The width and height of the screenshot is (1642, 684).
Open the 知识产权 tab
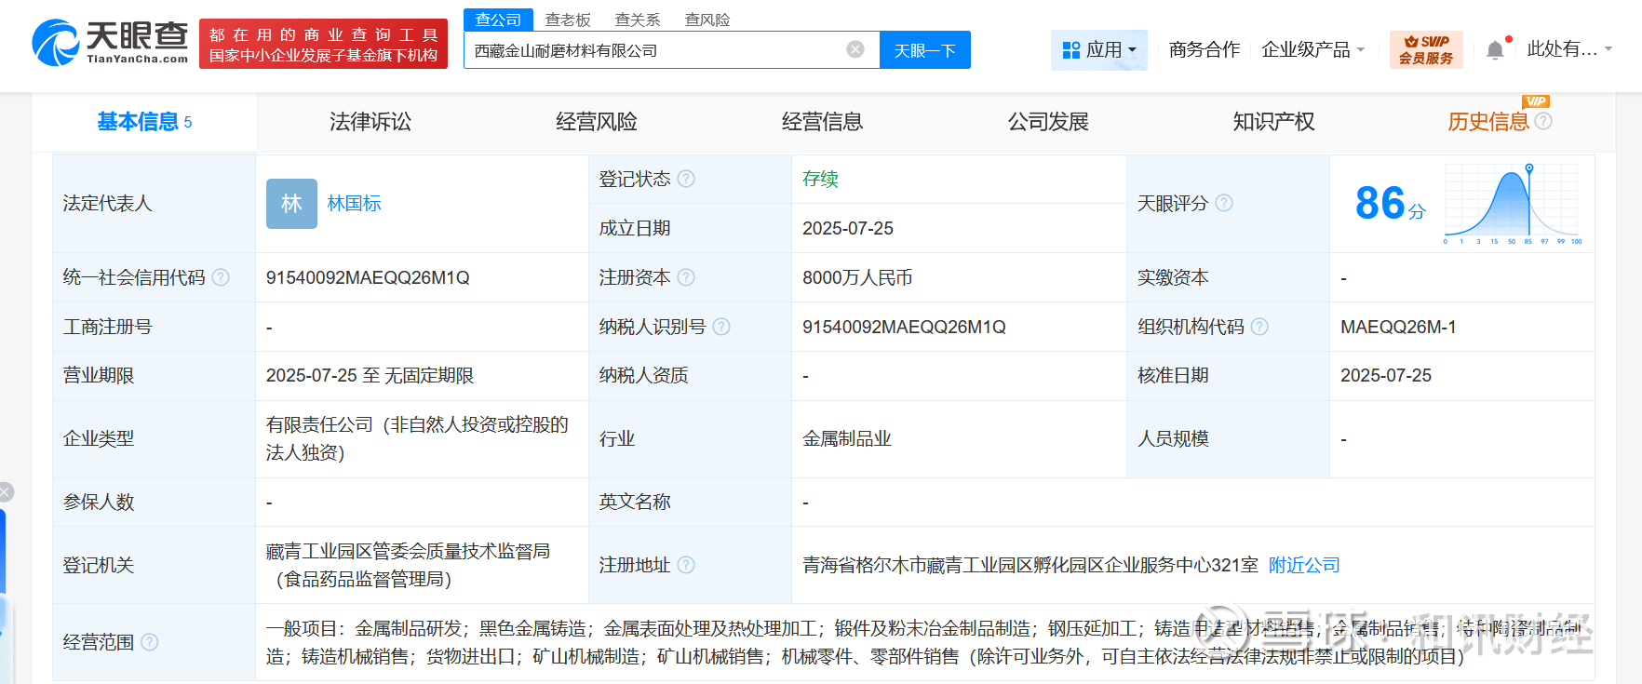pyautogui.click(x=1273, y=122)
